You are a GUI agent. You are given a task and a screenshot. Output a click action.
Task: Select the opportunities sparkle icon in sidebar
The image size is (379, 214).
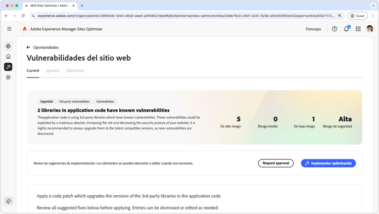click(8, 67)
